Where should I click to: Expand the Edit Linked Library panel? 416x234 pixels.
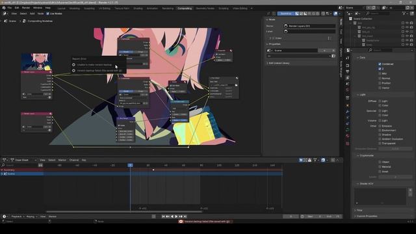[278, 63]
